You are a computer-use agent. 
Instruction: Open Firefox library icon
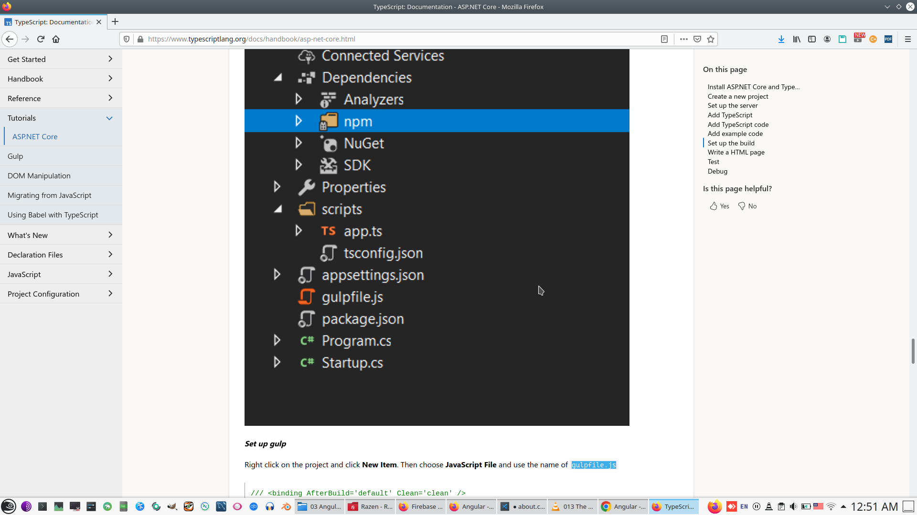(796, 39)
